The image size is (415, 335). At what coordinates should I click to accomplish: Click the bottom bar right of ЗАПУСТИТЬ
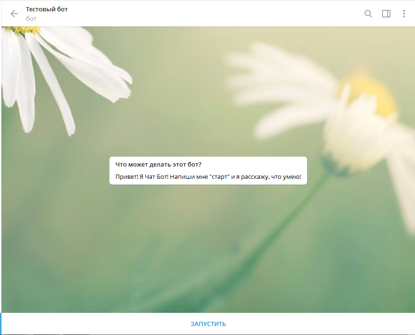click(321, 324)
